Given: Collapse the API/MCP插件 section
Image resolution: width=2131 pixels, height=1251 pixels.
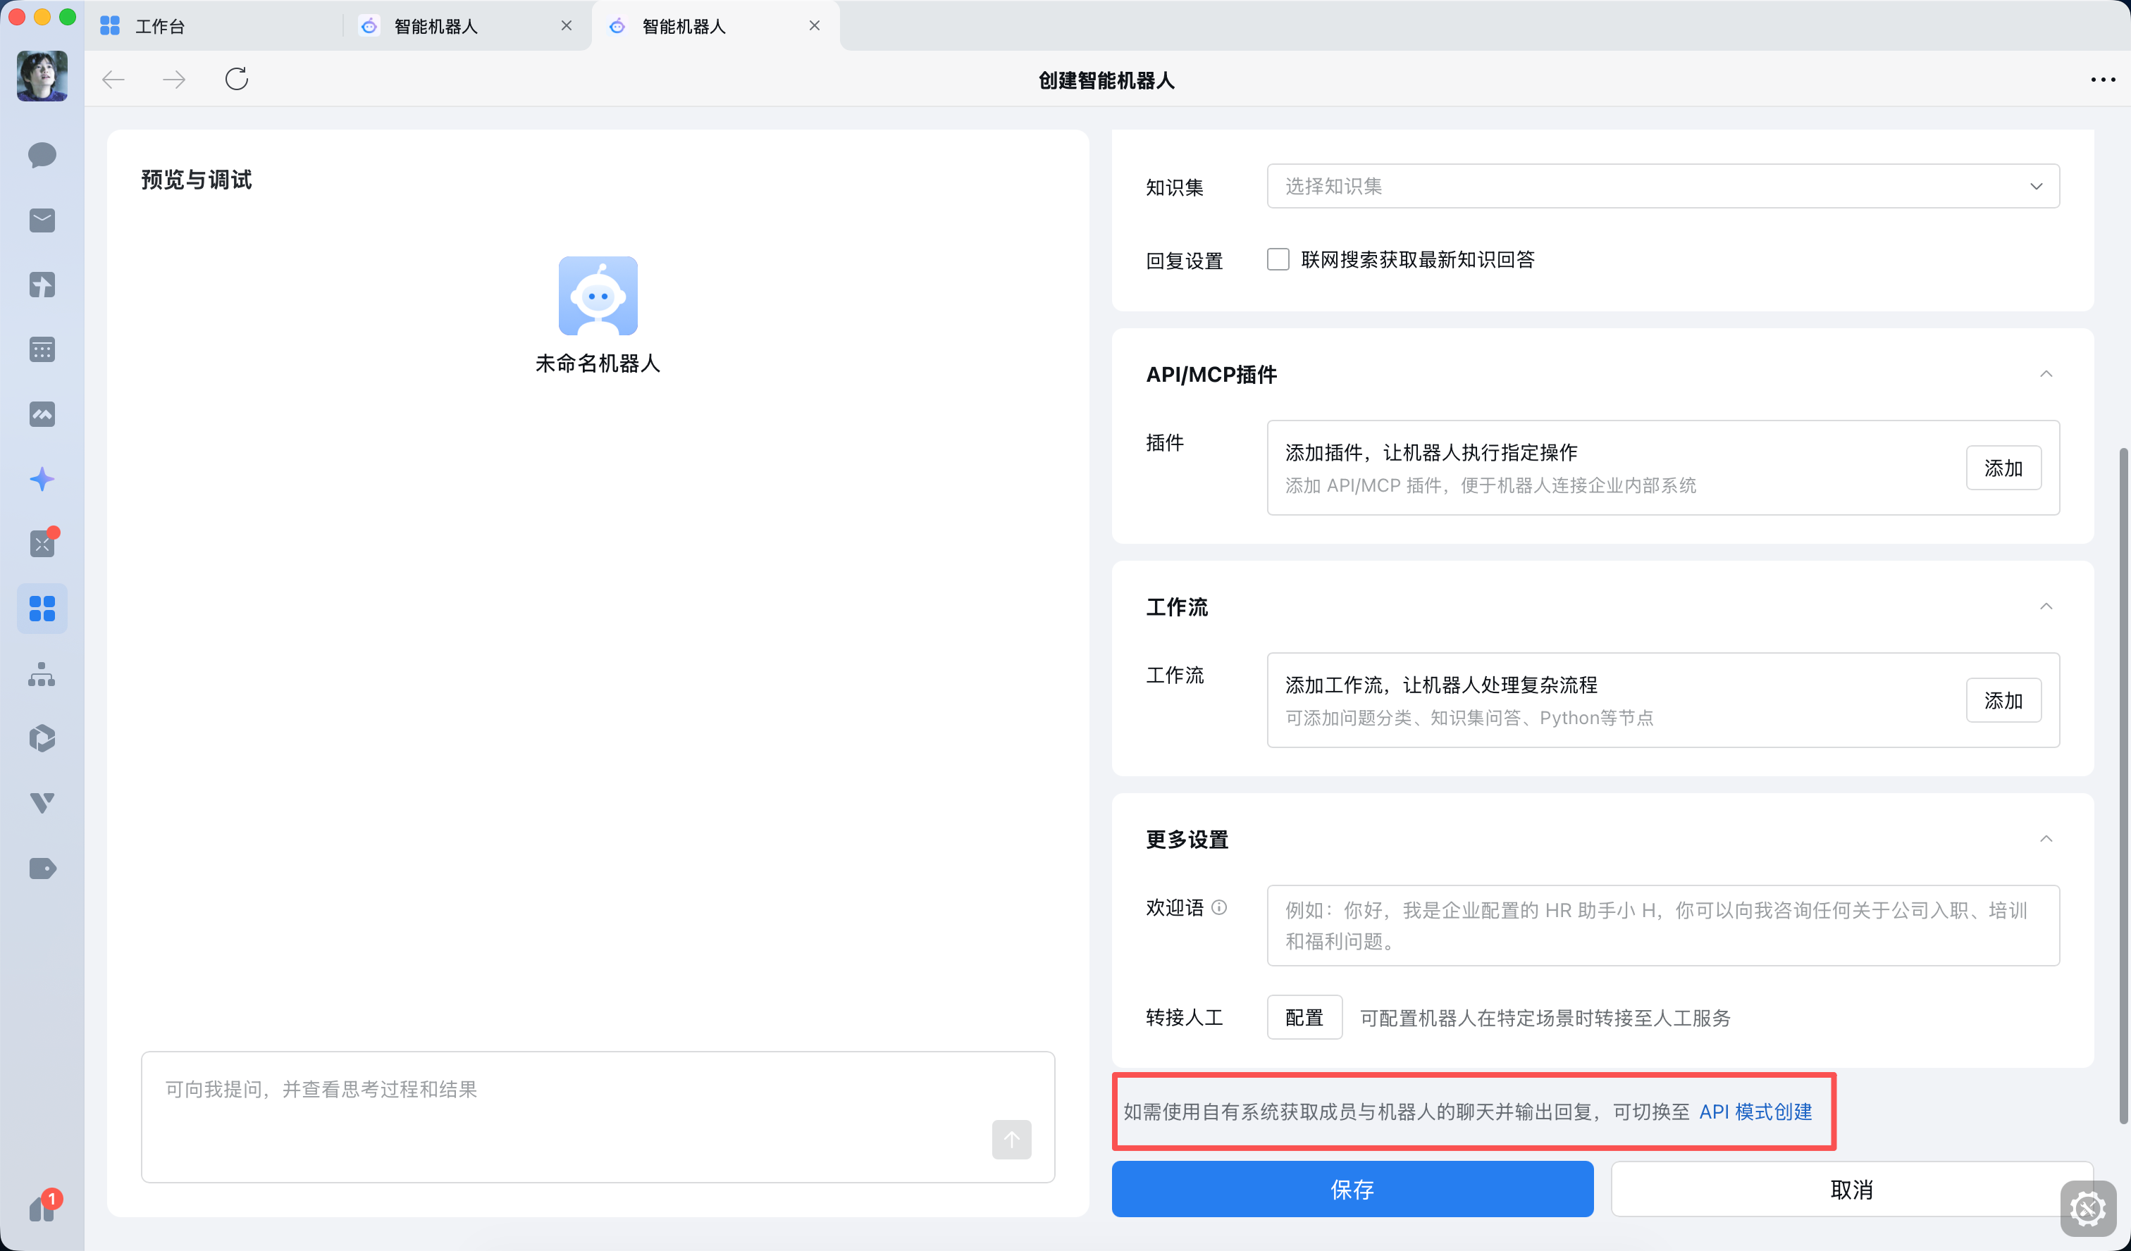Looking at the screenshot, I should pyautogui.click(x=2046, y=373).
